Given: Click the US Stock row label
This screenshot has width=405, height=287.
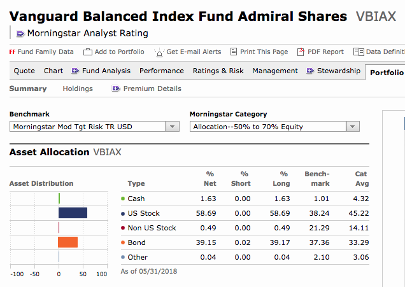Looking at the screenshot, I should [x=144, y=213].
